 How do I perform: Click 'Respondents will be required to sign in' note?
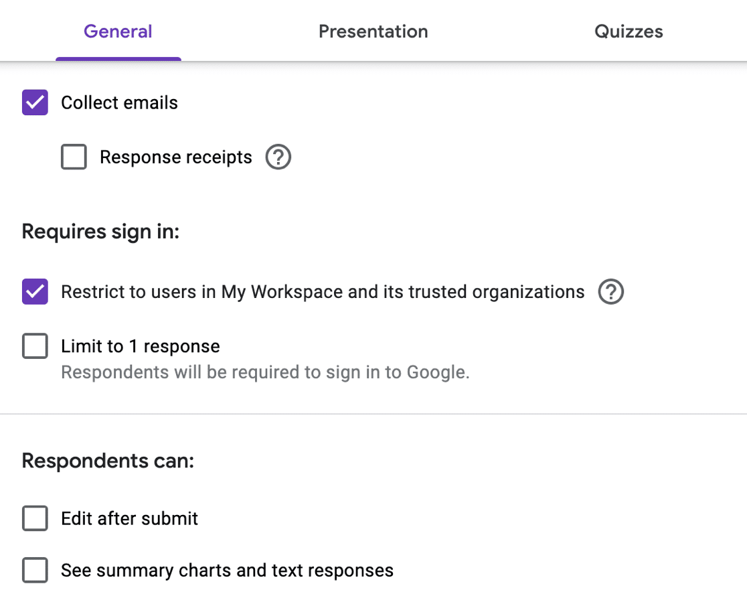pyautogui.click(x=265, y=372)
